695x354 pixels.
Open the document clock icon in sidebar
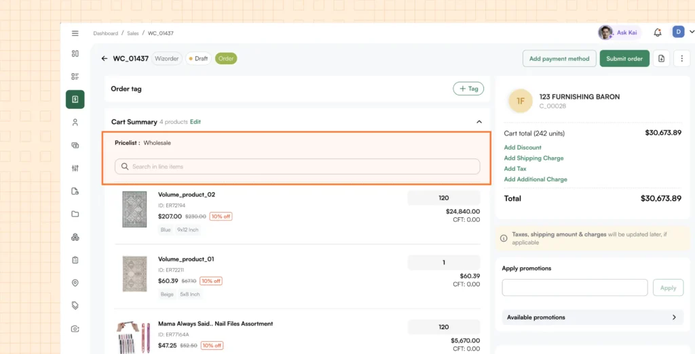click(x=75, y=192)
